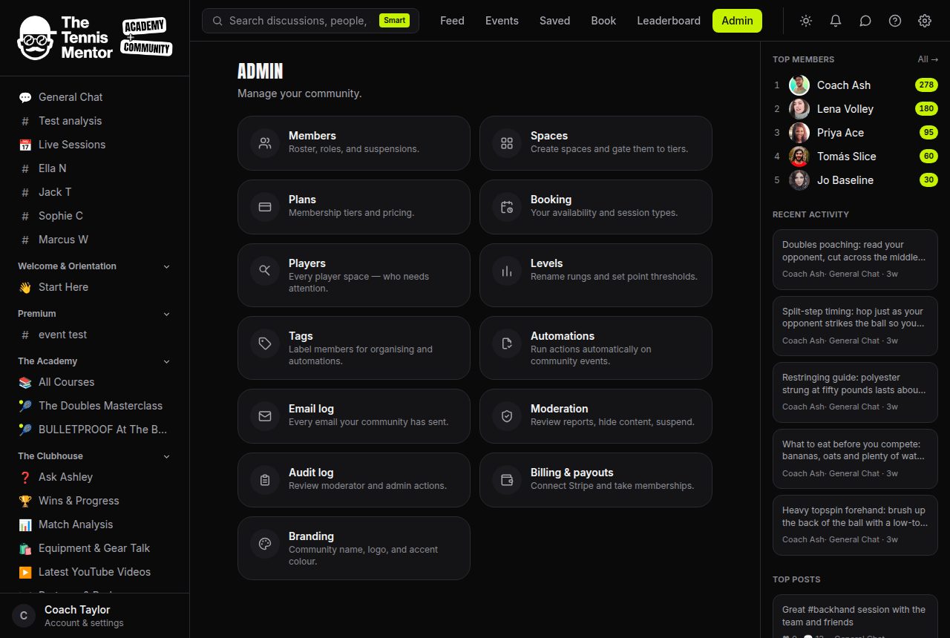Open Wins & Progress space
The width and height of the screenshot is (950, 638).
click(94, 501)
